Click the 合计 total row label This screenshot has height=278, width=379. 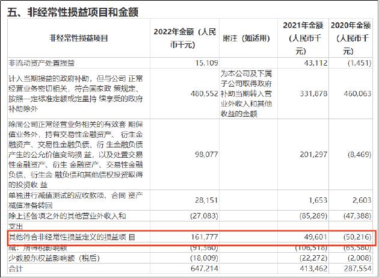(x=16, y=268)
